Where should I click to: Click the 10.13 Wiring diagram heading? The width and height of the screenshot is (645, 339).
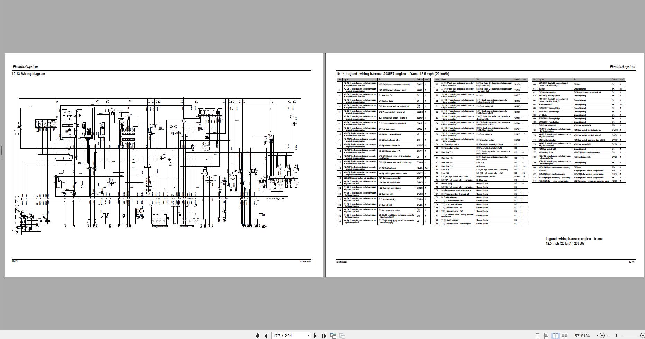pos(28,74)
